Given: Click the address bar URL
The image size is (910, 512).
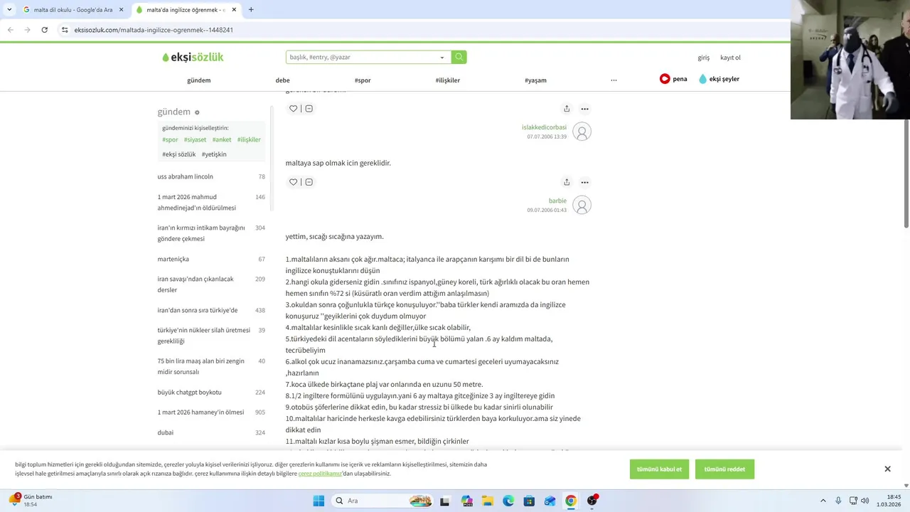Looking at the screenshot, I should (x=154, y=30).
